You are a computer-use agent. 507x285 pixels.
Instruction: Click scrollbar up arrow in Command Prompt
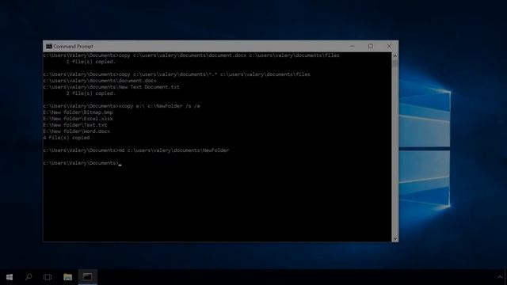[395, 56]
